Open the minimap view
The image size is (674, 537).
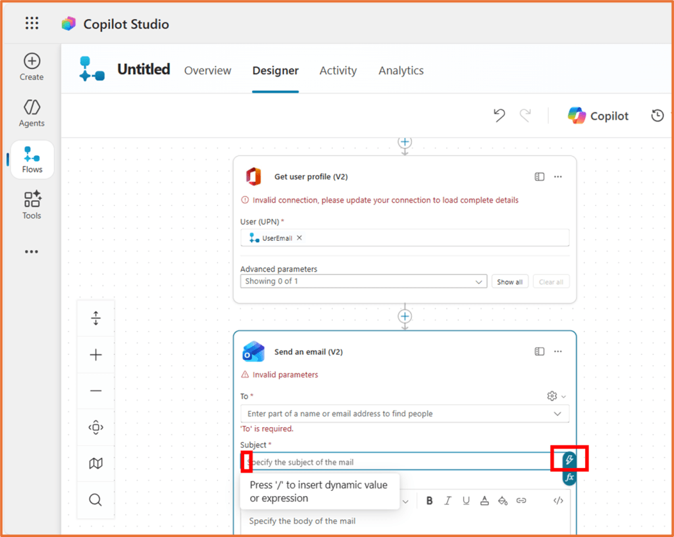[x=95, y=463]
